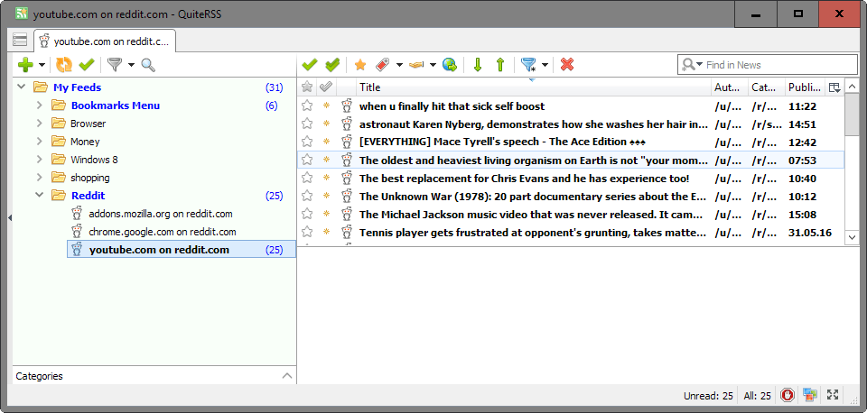This screenshot has height=413, width=867.
Task: Select the youtube.com on reddit.c... tab
Action: (x=105, y=41)
